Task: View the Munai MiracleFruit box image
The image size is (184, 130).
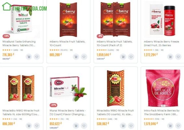Action: 68,89
